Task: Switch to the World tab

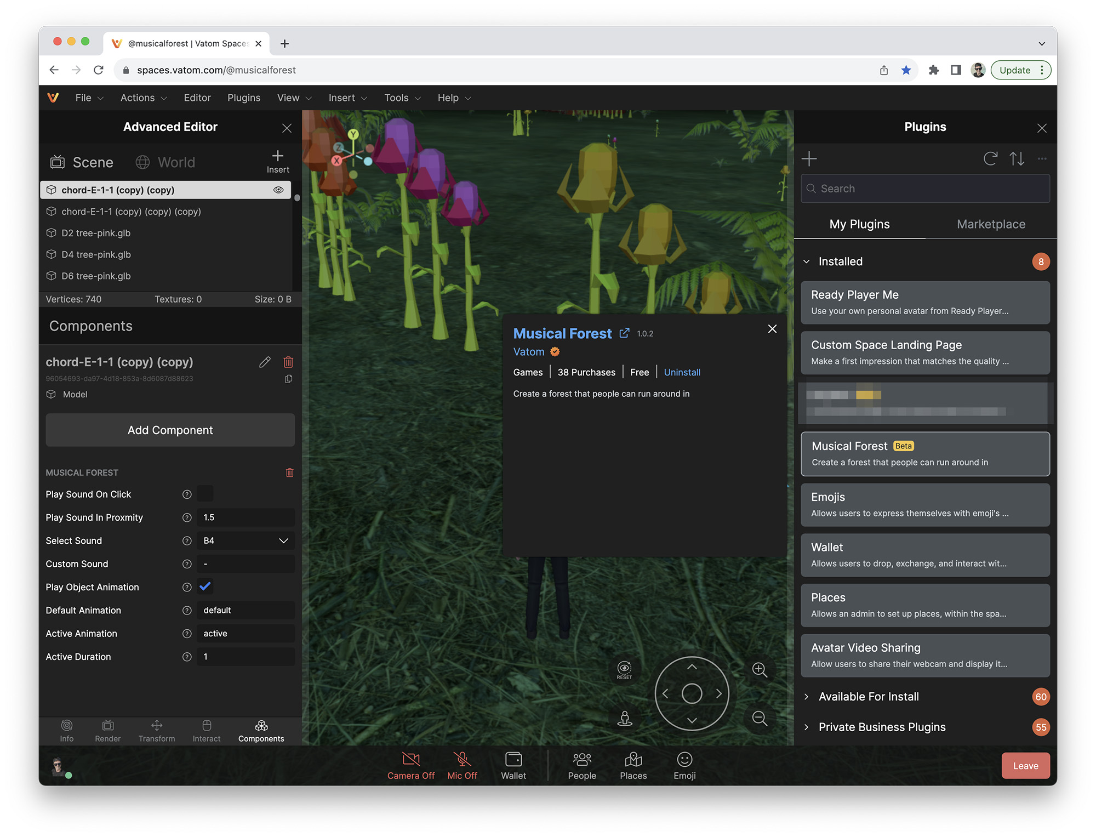Action: tap(165, 162)
